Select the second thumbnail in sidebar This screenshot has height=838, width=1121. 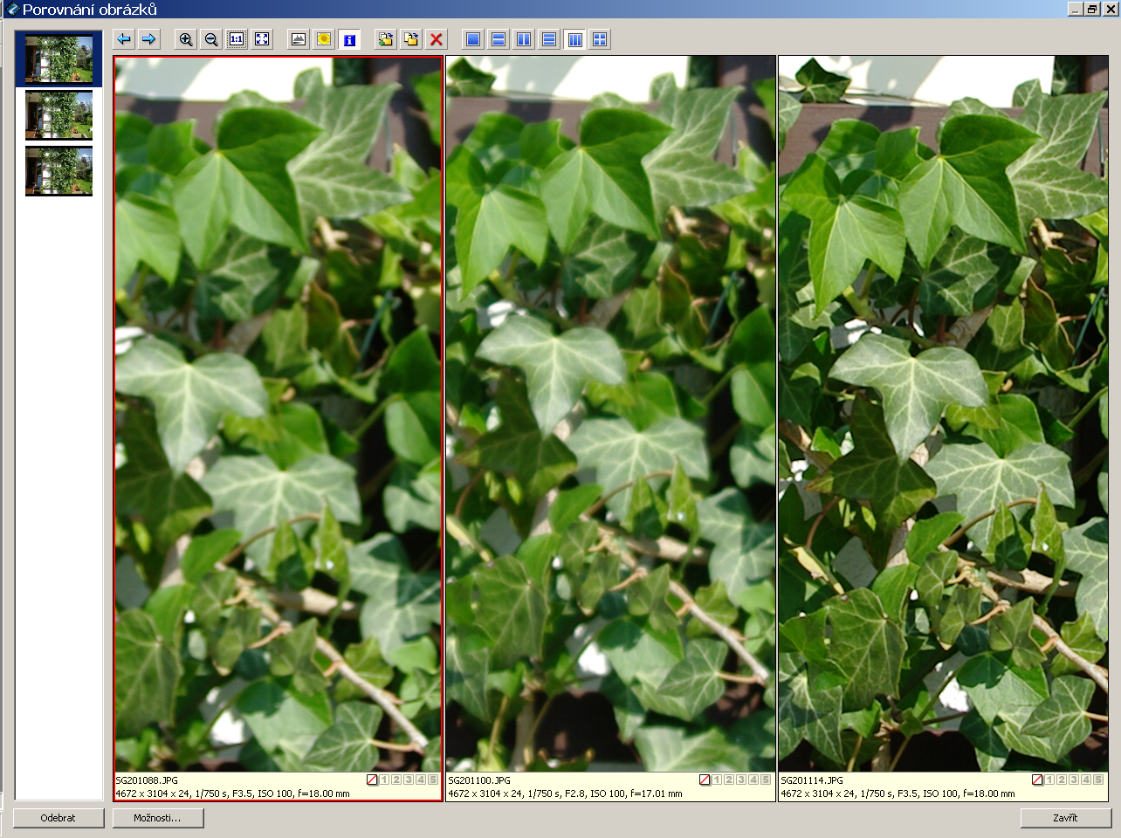(x=58, y=115)
